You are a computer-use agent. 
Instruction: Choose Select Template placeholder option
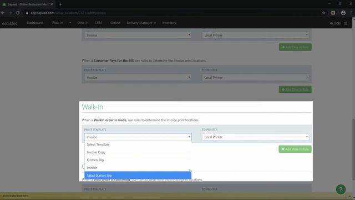coord(138,144)
